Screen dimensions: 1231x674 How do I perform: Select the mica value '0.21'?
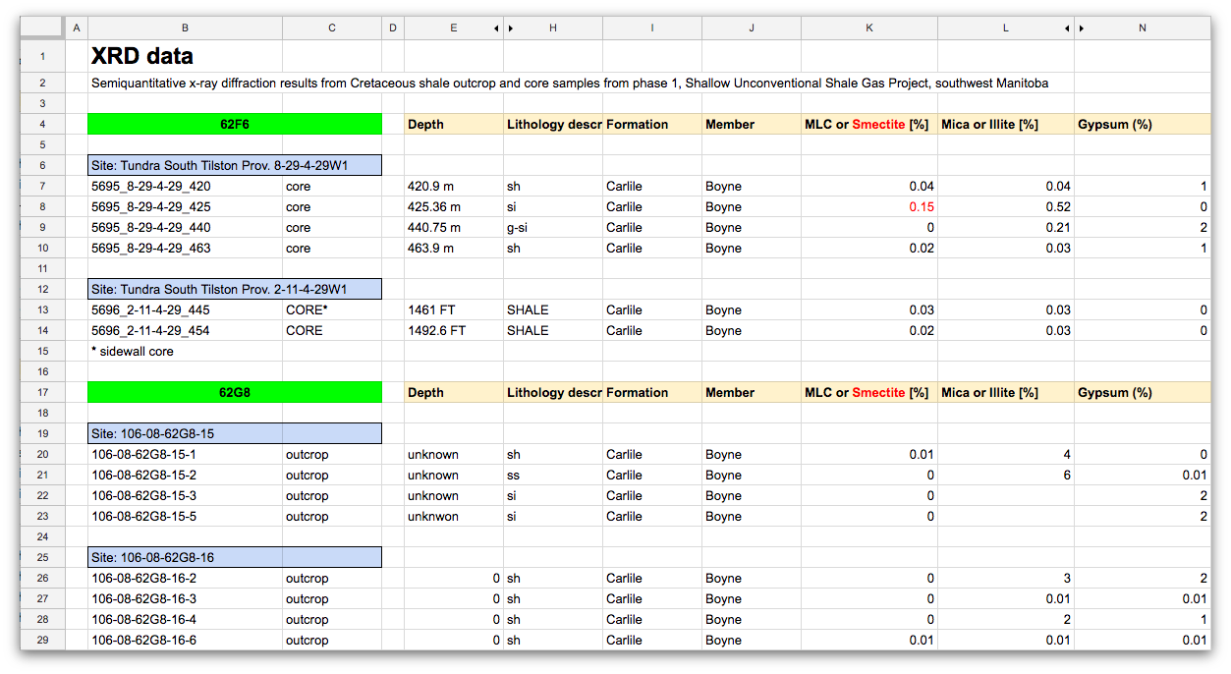(x=1006, y=228)
